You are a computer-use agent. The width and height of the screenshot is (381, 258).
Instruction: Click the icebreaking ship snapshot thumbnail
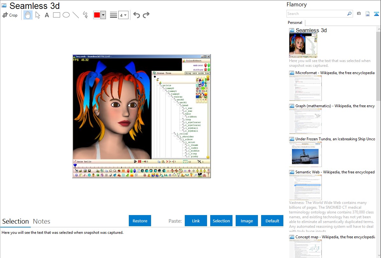[305, 154]
